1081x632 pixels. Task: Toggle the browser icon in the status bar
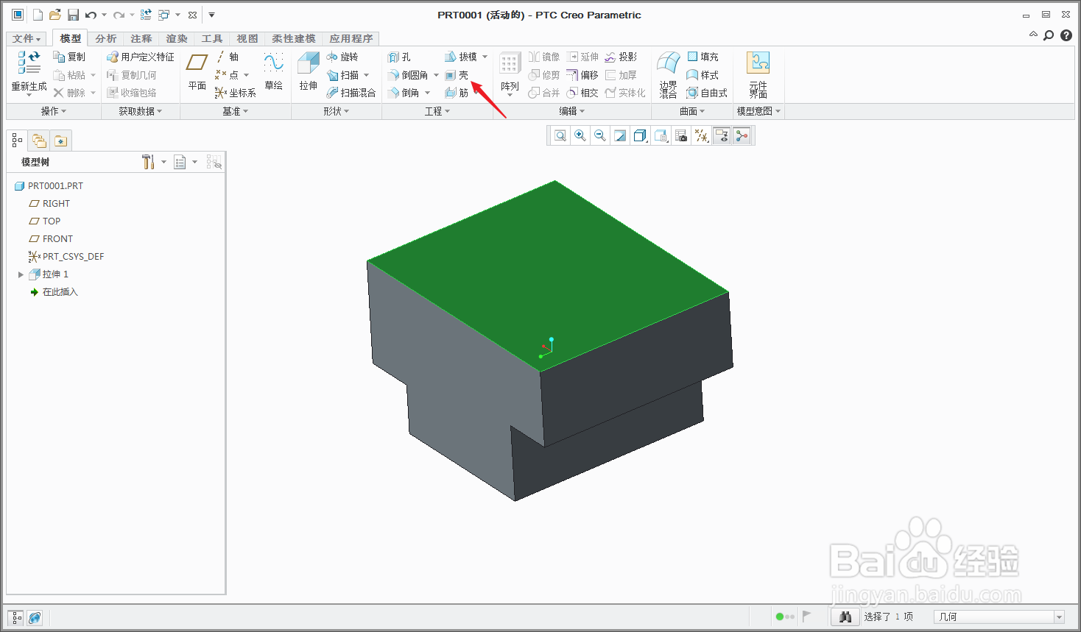pyautogui.click(x=35, y=618)
